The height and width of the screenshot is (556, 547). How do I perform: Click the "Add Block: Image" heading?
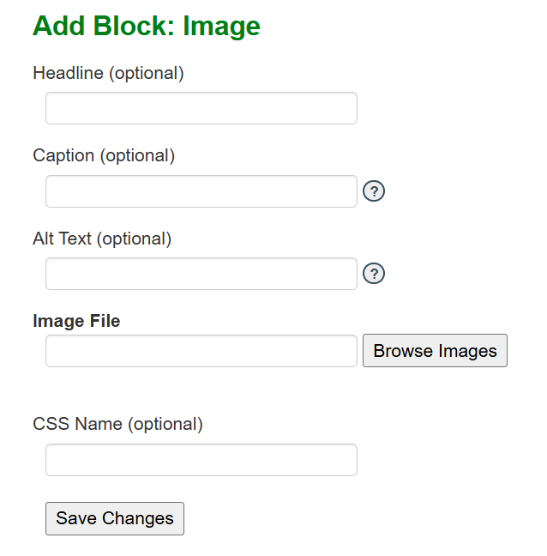pos(147,27)
